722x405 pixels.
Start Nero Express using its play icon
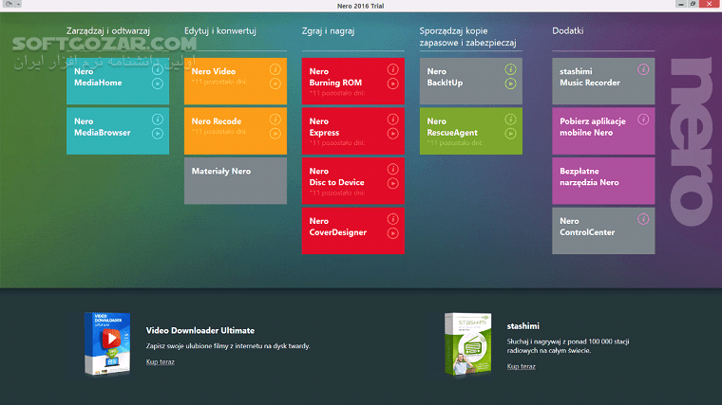[x=392, y=134]
